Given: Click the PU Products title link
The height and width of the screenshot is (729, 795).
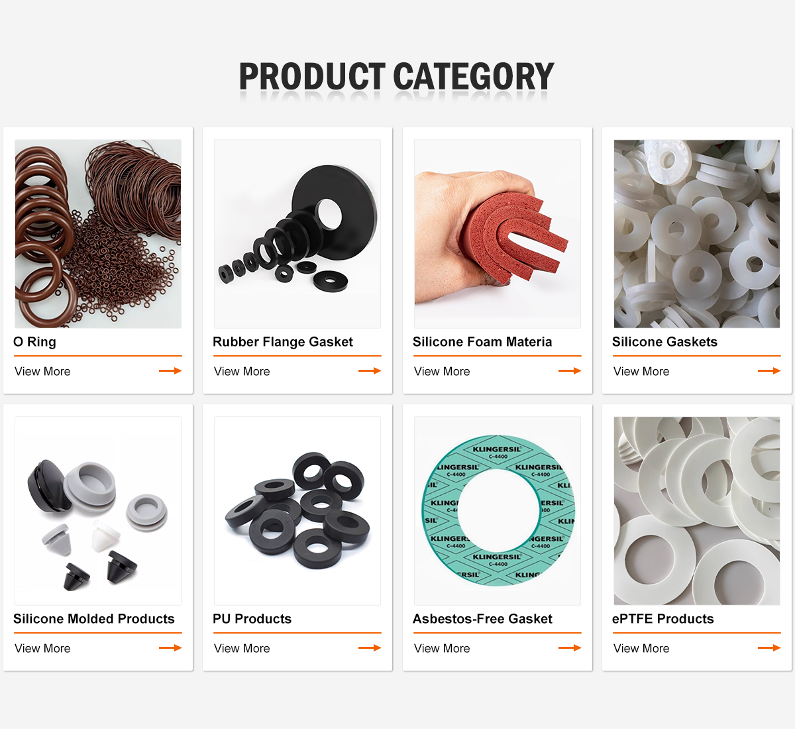Looking at the screenshot, I should [x=252, y=619].
